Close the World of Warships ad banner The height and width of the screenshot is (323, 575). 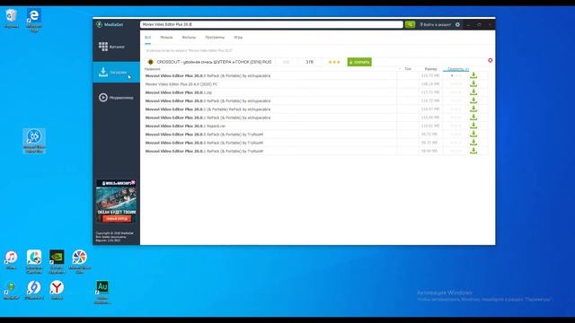[x=134, y=182]
